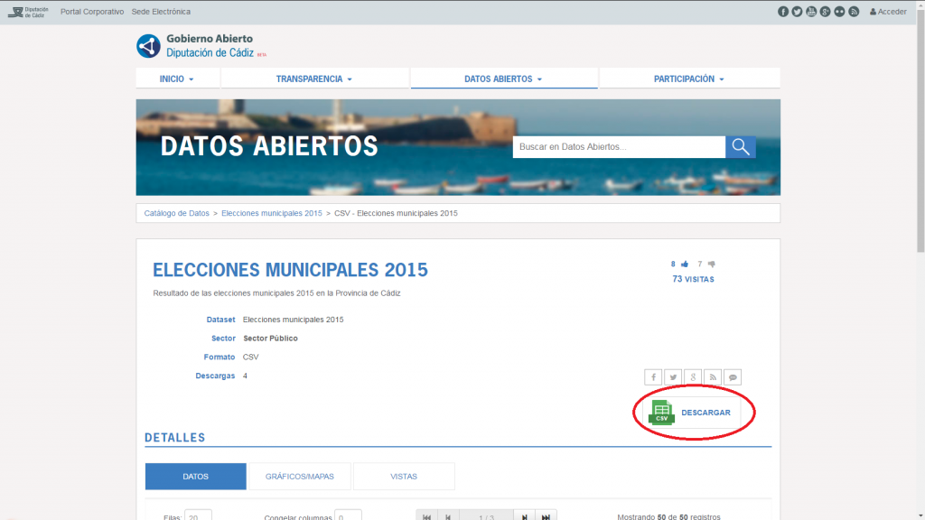
Task: Click the DESCARGAR download button
Action: click(692, 413)
